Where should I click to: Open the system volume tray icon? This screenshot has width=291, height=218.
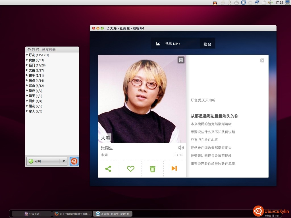tap(270, 2)
